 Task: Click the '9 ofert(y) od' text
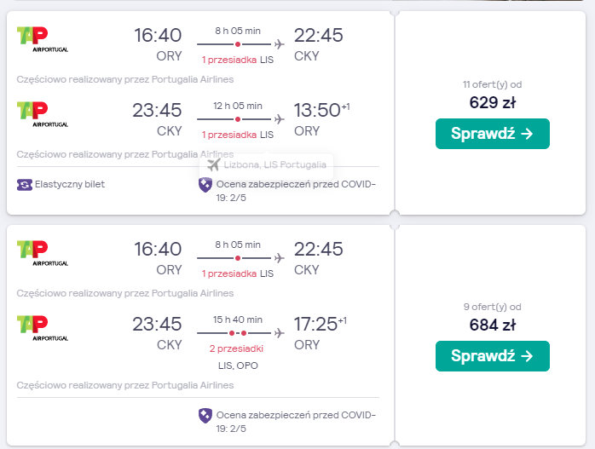pos(492,307)
